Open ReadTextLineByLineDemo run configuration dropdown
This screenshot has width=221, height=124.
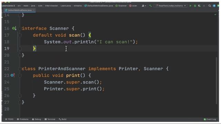coord(171,6)
